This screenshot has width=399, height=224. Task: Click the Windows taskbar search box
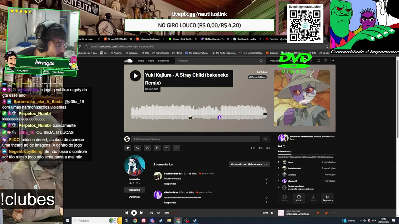tap(97, 221)
